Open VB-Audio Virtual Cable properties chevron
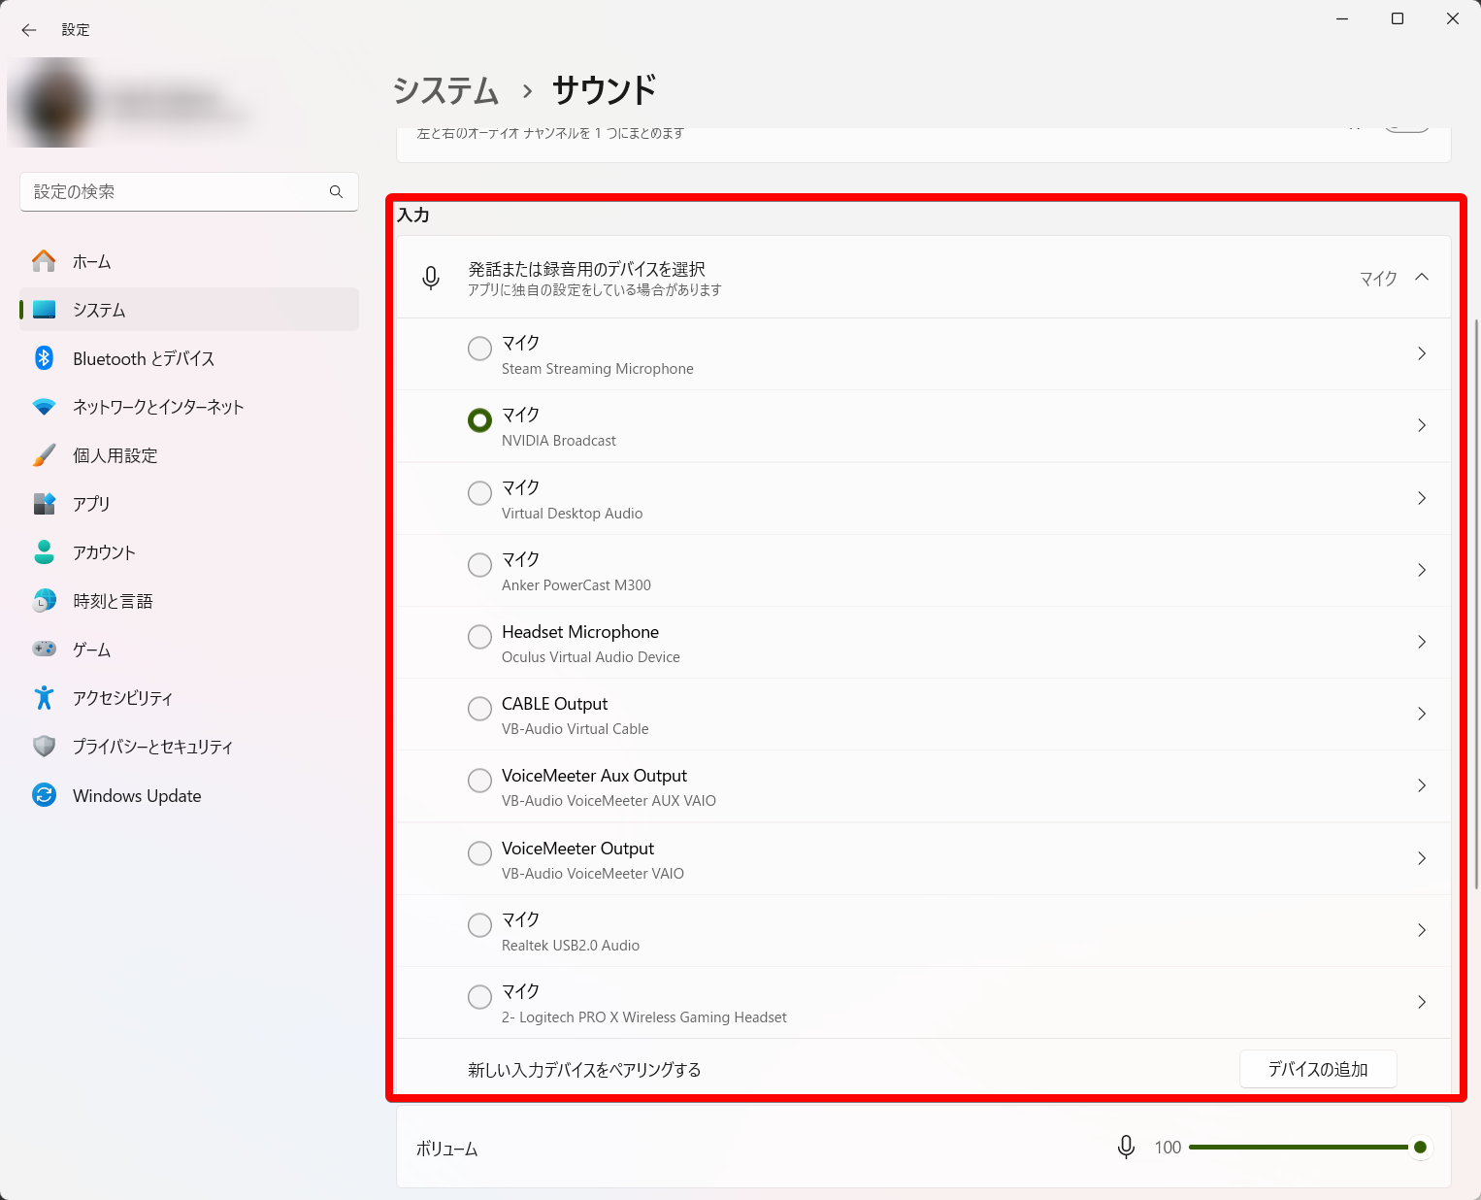 (1422, 714)
